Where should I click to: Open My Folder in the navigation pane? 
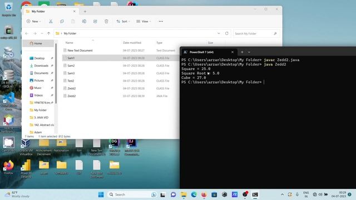(x=40, y=110)
